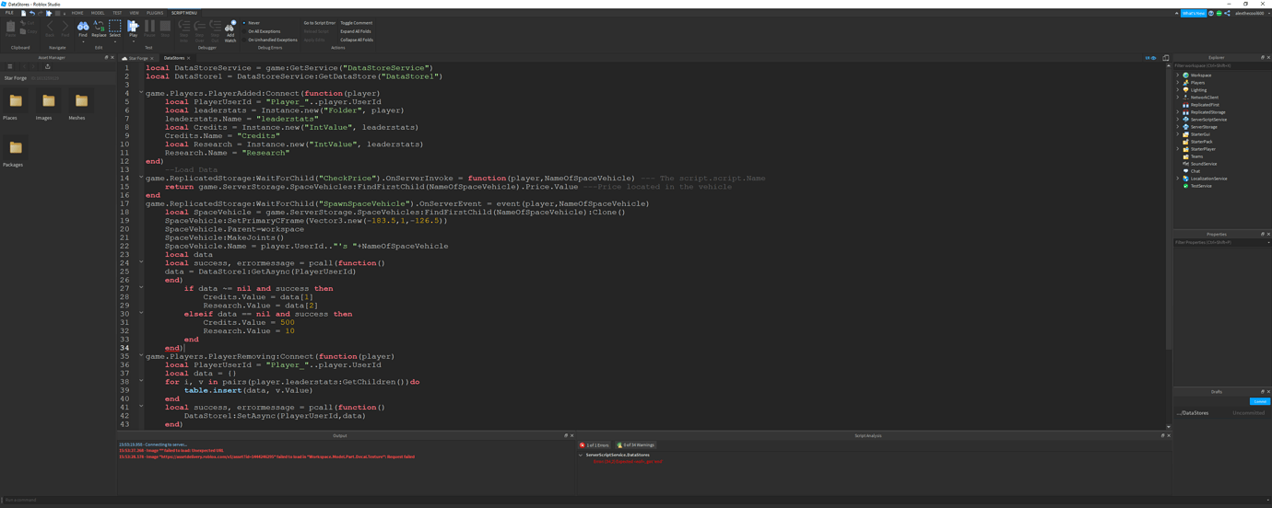The height and width of the screenshot is (508, 1272).
Task: Toggle the code fold at line 4
Action: point(141,93)
